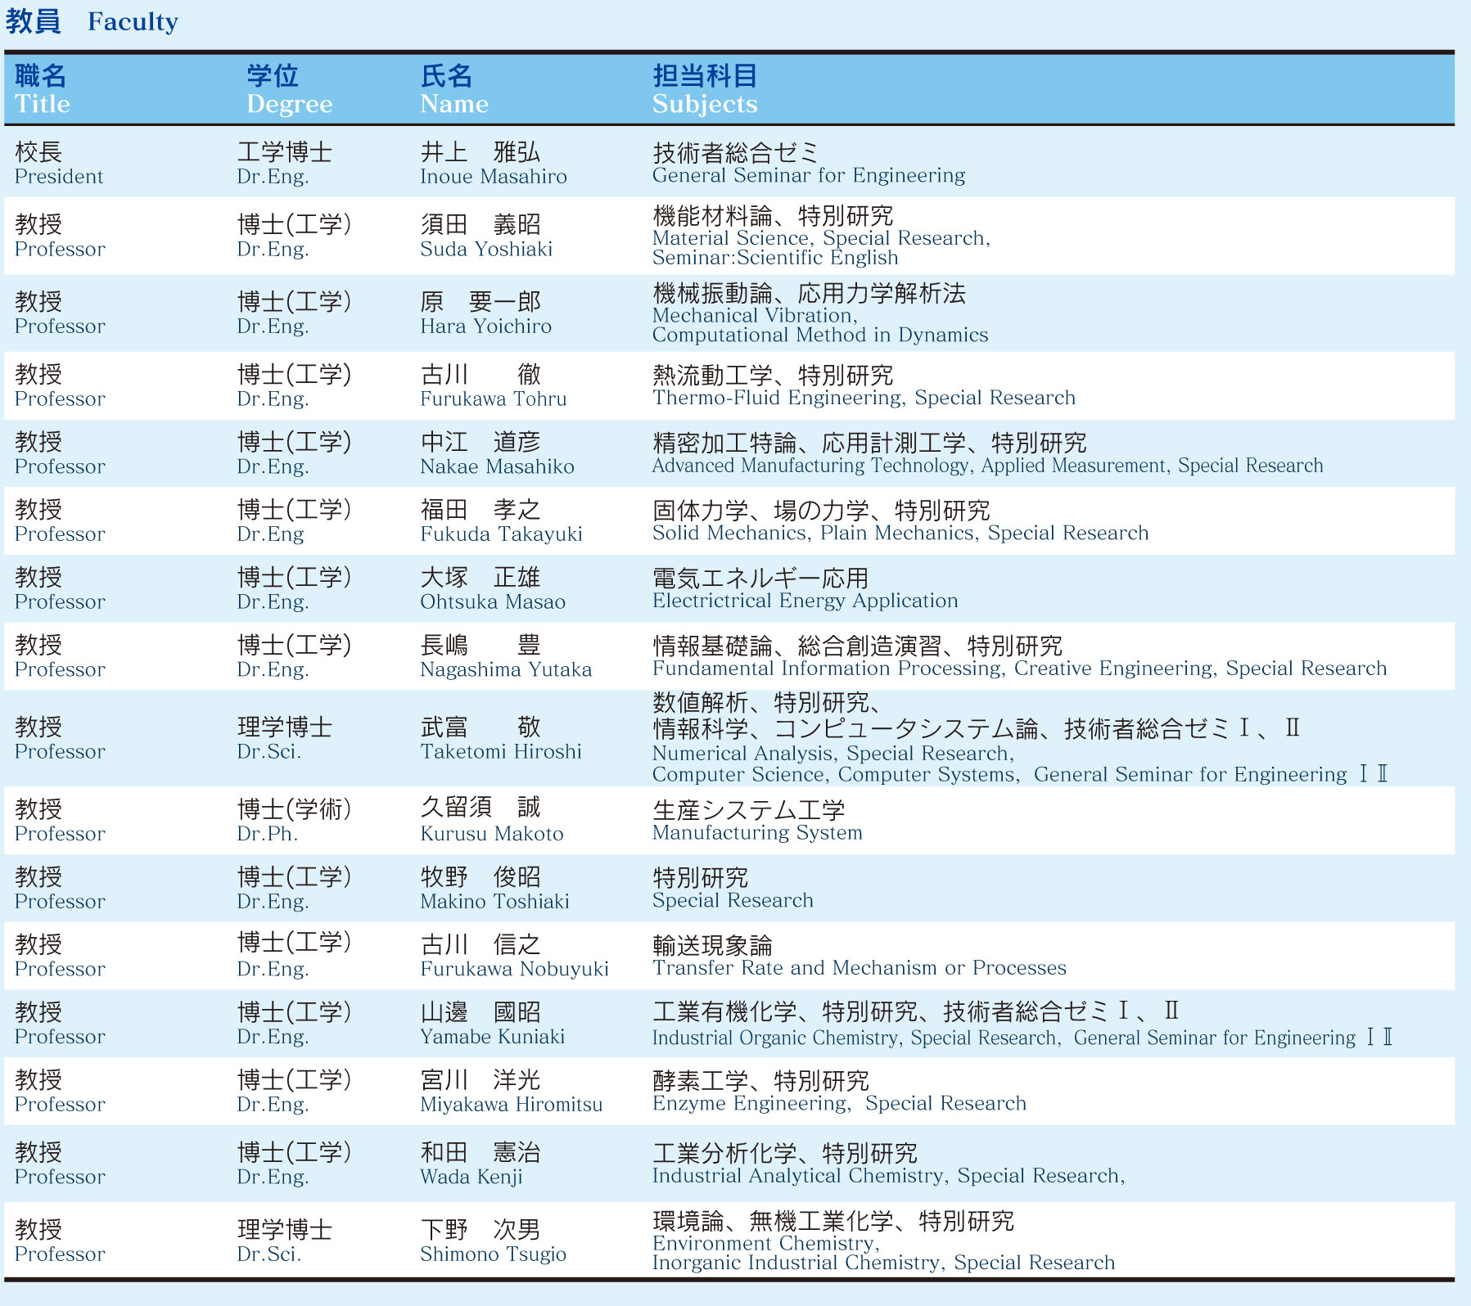
Task: Click 'Mechanical Vibration,' subject text
Action: pos(755,316)
